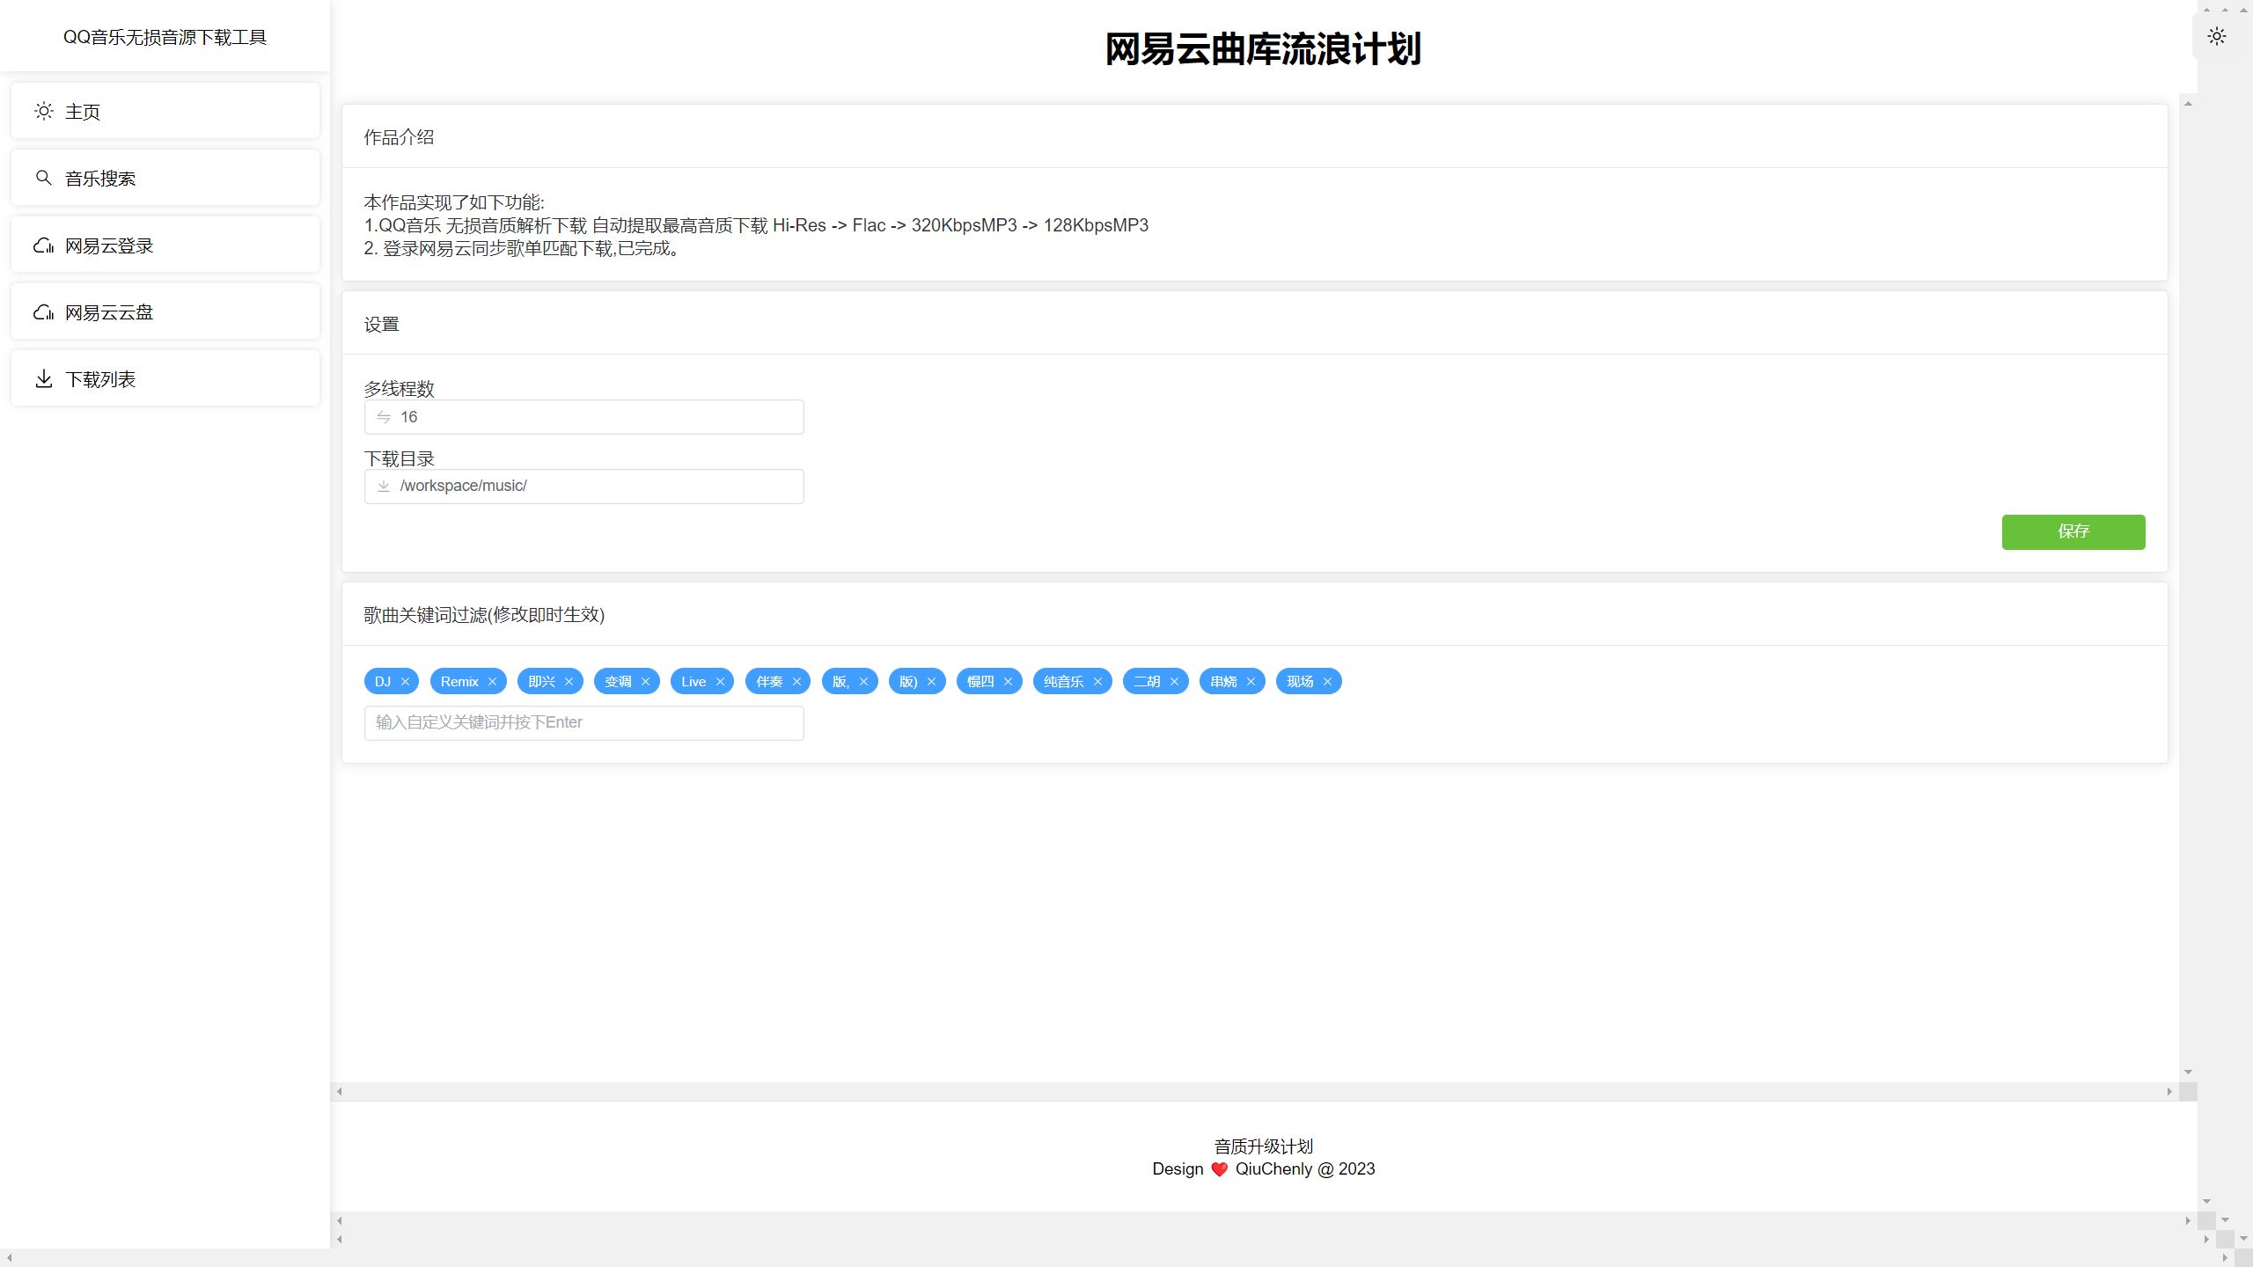Remove the 变调 keyword tag
Image resolution: width=2253 pixels, height=1267 pixels.
click(645, 682)
